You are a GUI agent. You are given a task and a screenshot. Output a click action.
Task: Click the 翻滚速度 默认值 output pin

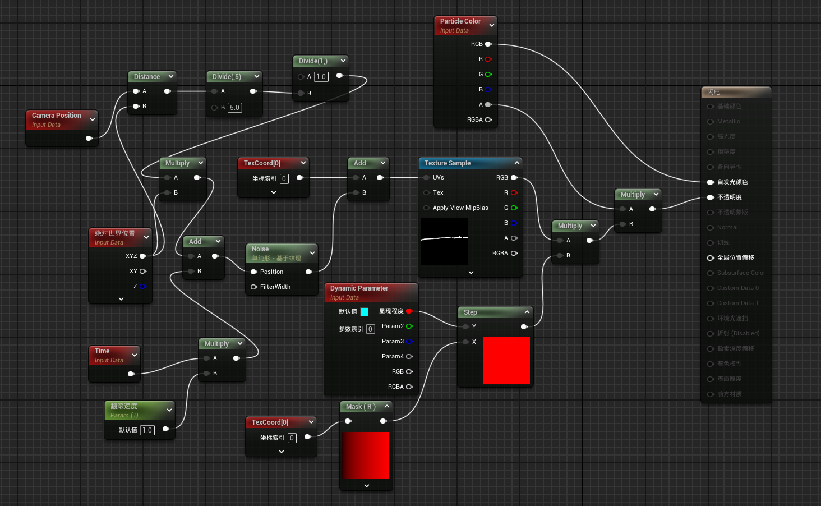pyautogui.click(x=165, y=429)
